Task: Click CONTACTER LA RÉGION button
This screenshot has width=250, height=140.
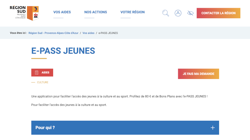Action: pos(218,13)
